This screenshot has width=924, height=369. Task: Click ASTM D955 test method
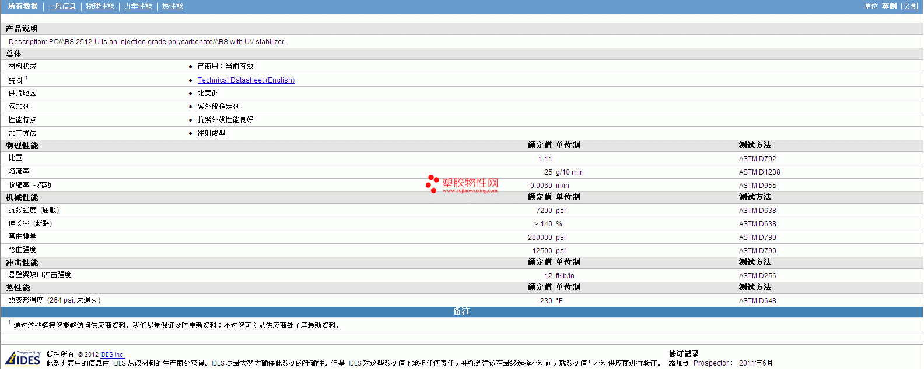point(757,186)
